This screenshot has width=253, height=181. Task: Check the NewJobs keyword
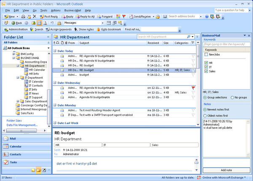click(x=206, y=54)
